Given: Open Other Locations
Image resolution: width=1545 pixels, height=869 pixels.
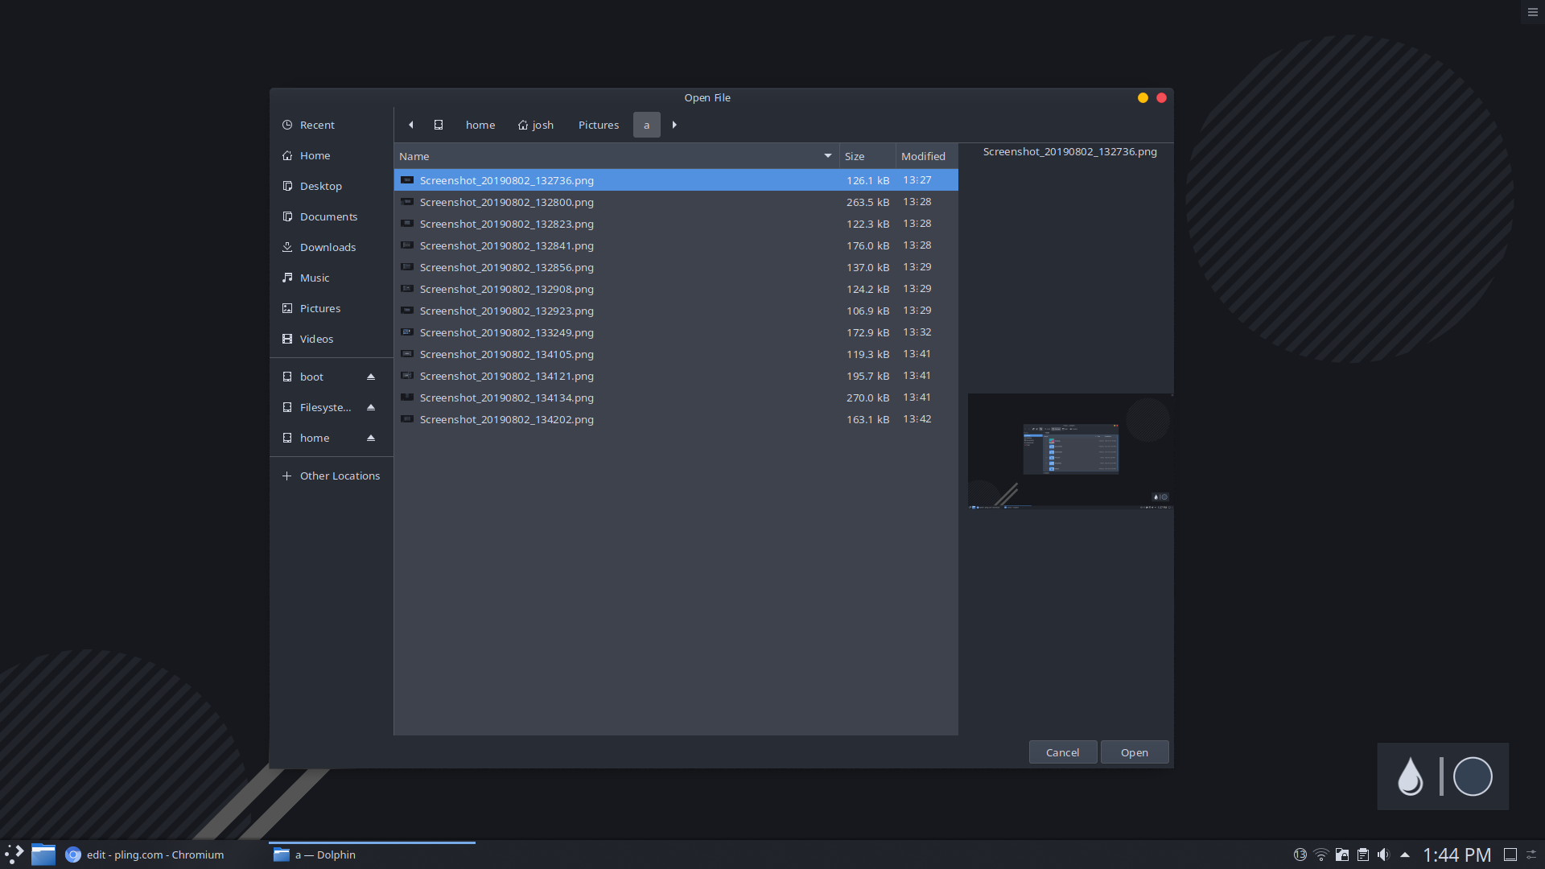Looking at the screenshot, I should point(331,476).
